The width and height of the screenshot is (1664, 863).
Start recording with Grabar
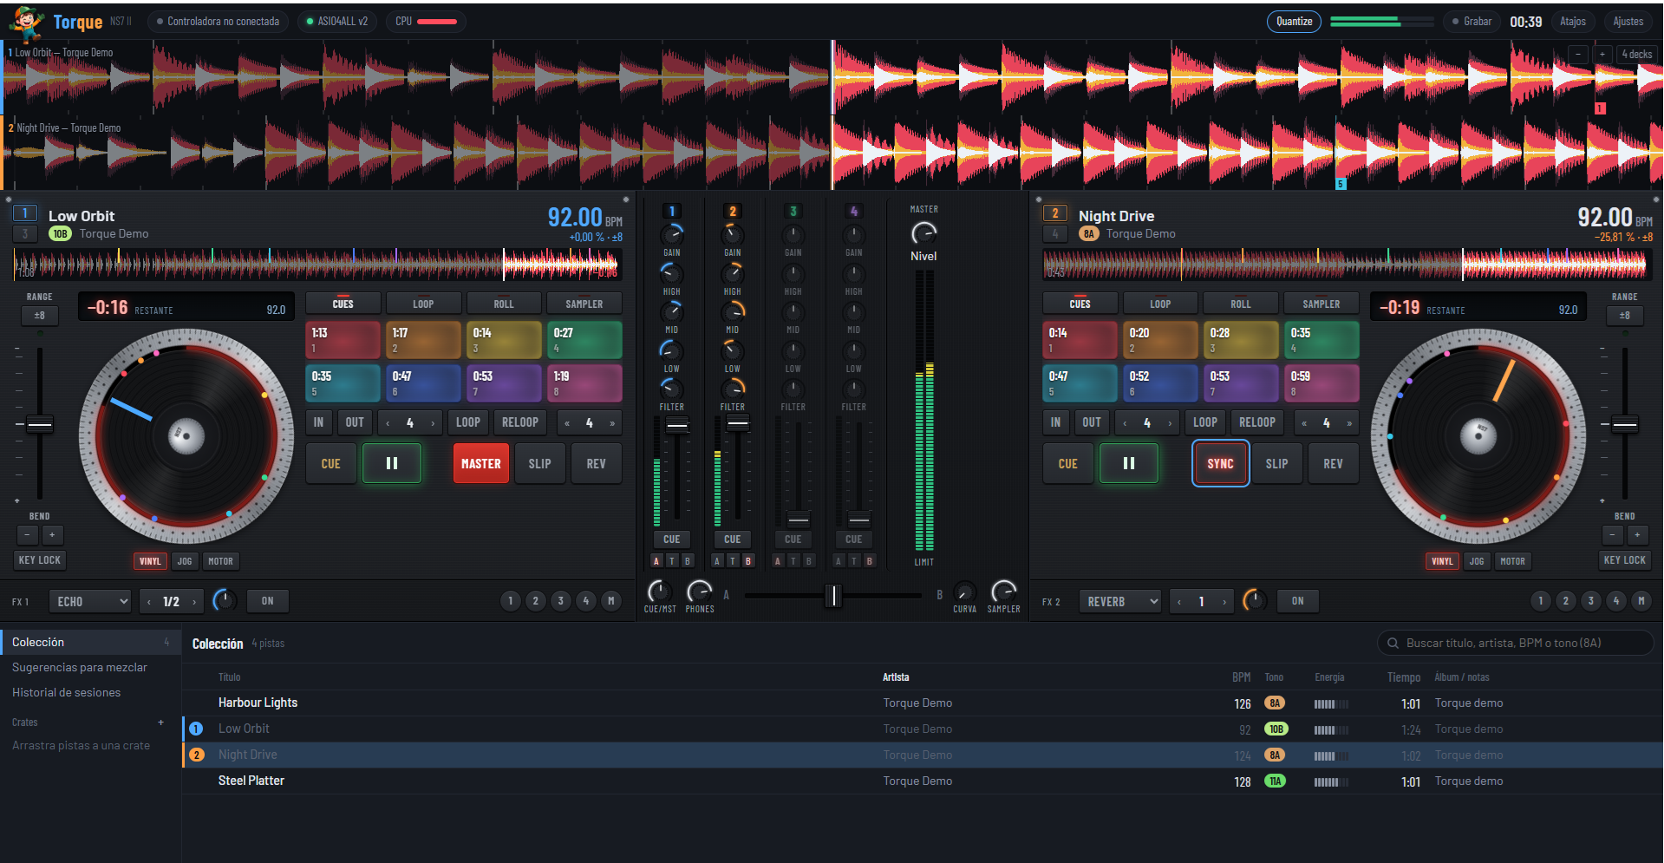[1472, 22]
